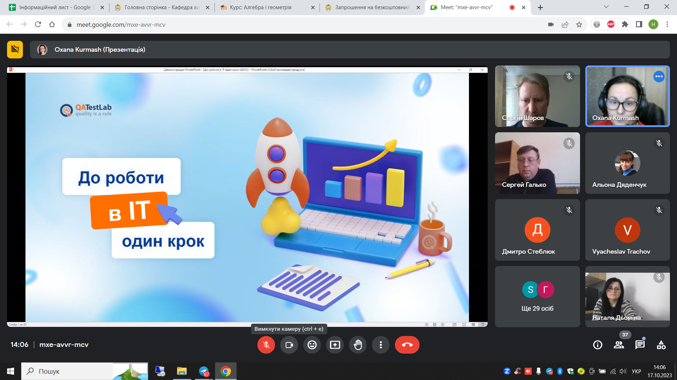Unmute the microphone button
Image resolution: width=677 pixels, height=380 pixels.
coord(266,345)
